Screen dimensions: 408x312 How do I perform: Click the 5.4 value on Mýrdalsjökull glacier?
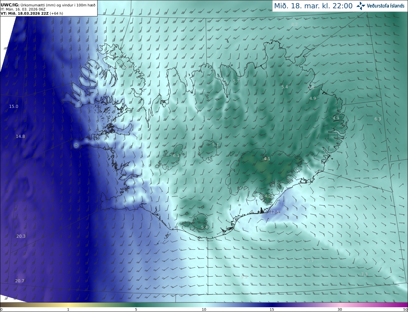coord(204,227)
